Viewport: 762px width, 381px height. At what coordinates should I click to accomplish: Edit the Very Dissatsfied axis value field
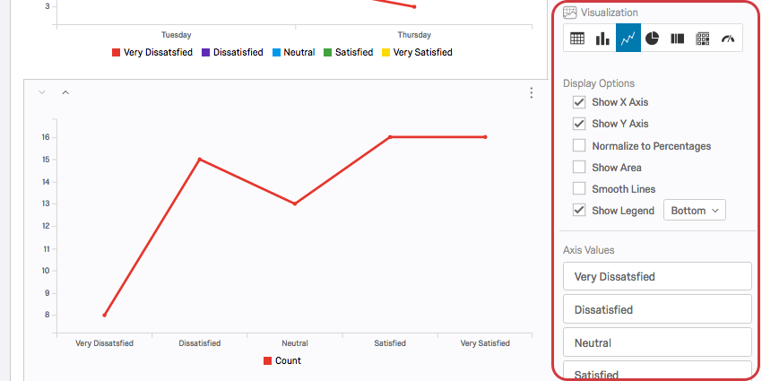[x=657, y=277]
